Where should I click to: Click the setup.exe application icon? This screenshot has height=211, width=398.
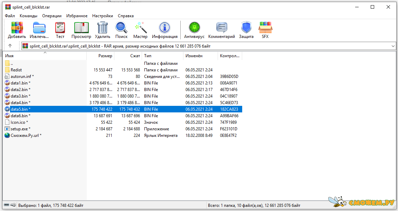[7, 129]
